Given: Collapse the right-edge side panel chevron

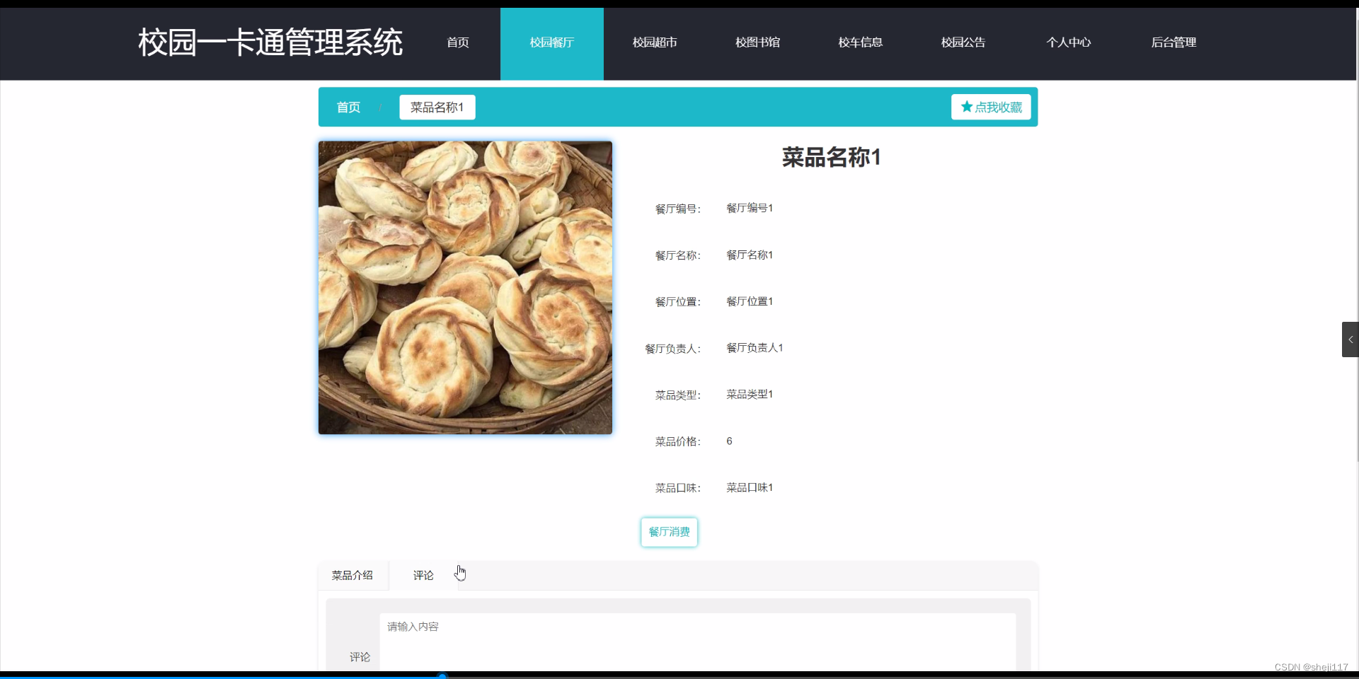Looking at the screenshot, I should [1351, 339].
